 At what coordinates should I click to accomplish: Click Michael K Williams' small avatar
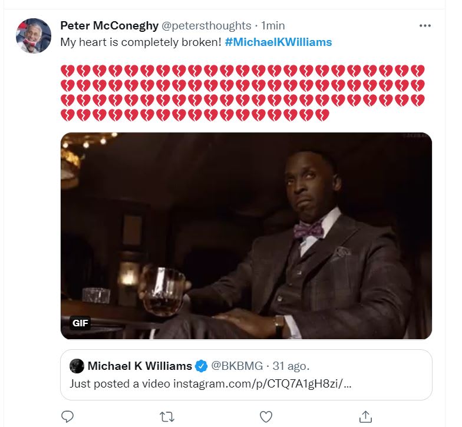pos(77,366)
